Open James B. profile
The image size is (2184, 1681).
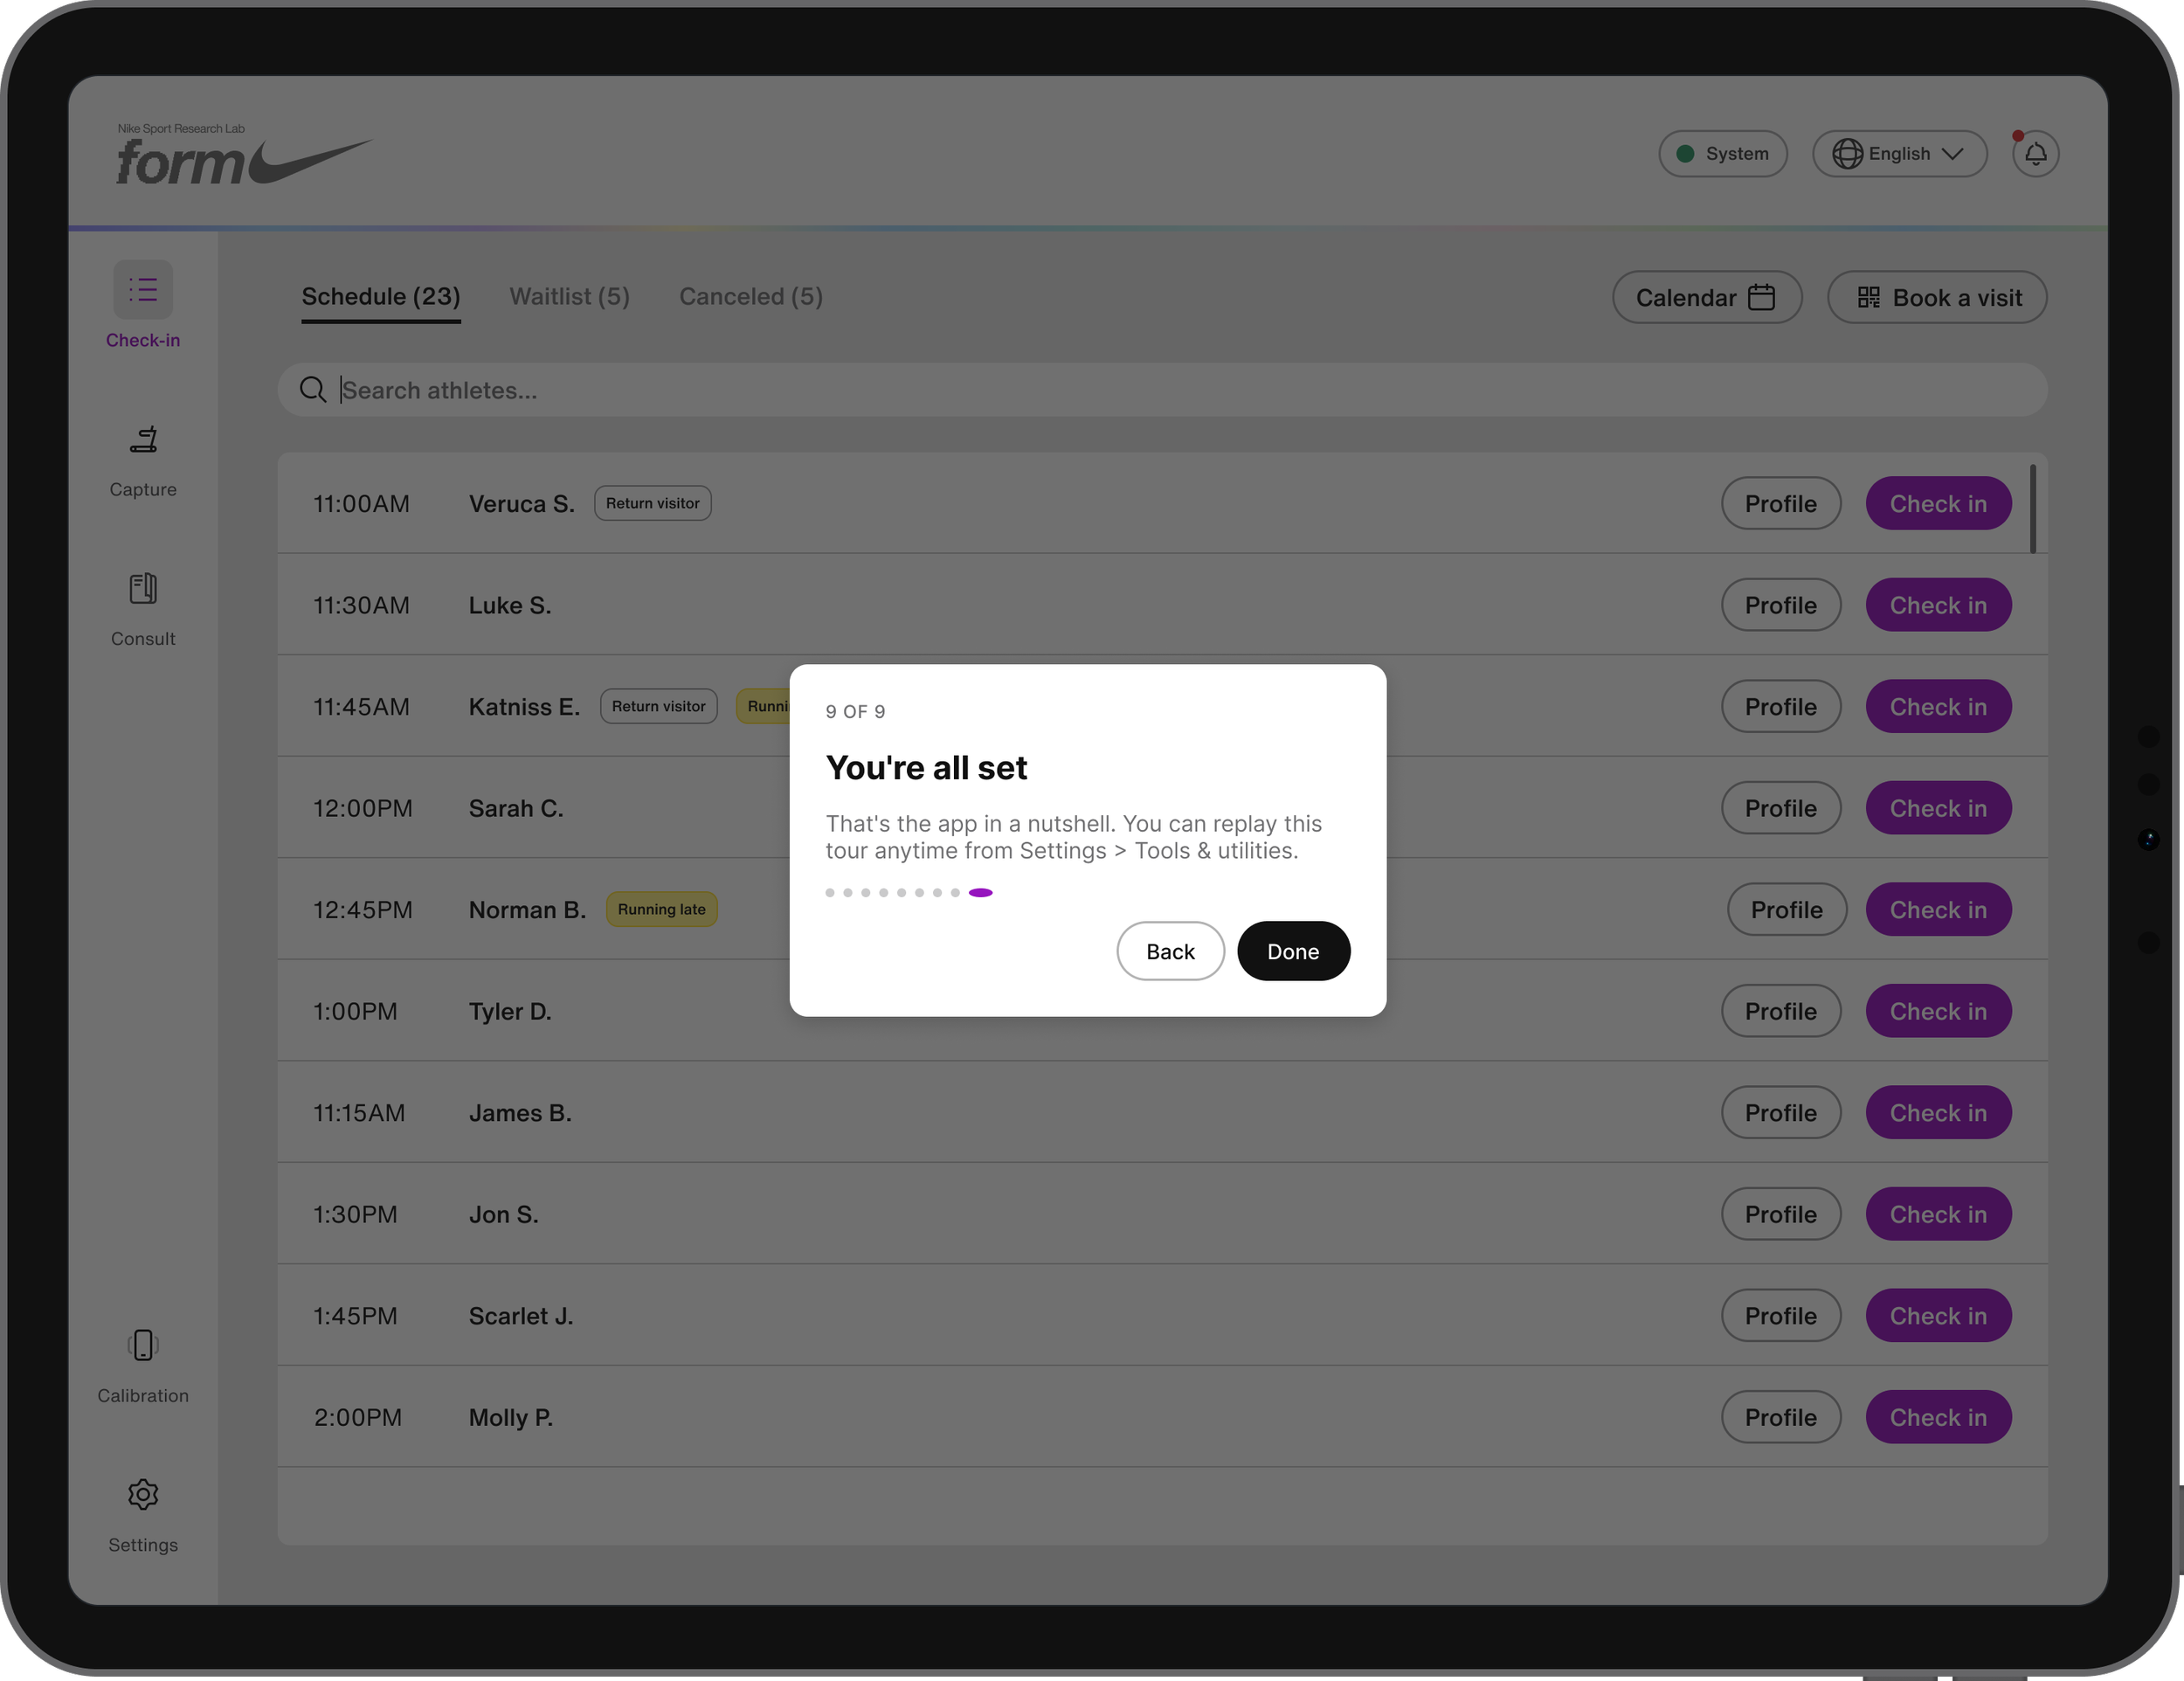coord(1780,1112)
